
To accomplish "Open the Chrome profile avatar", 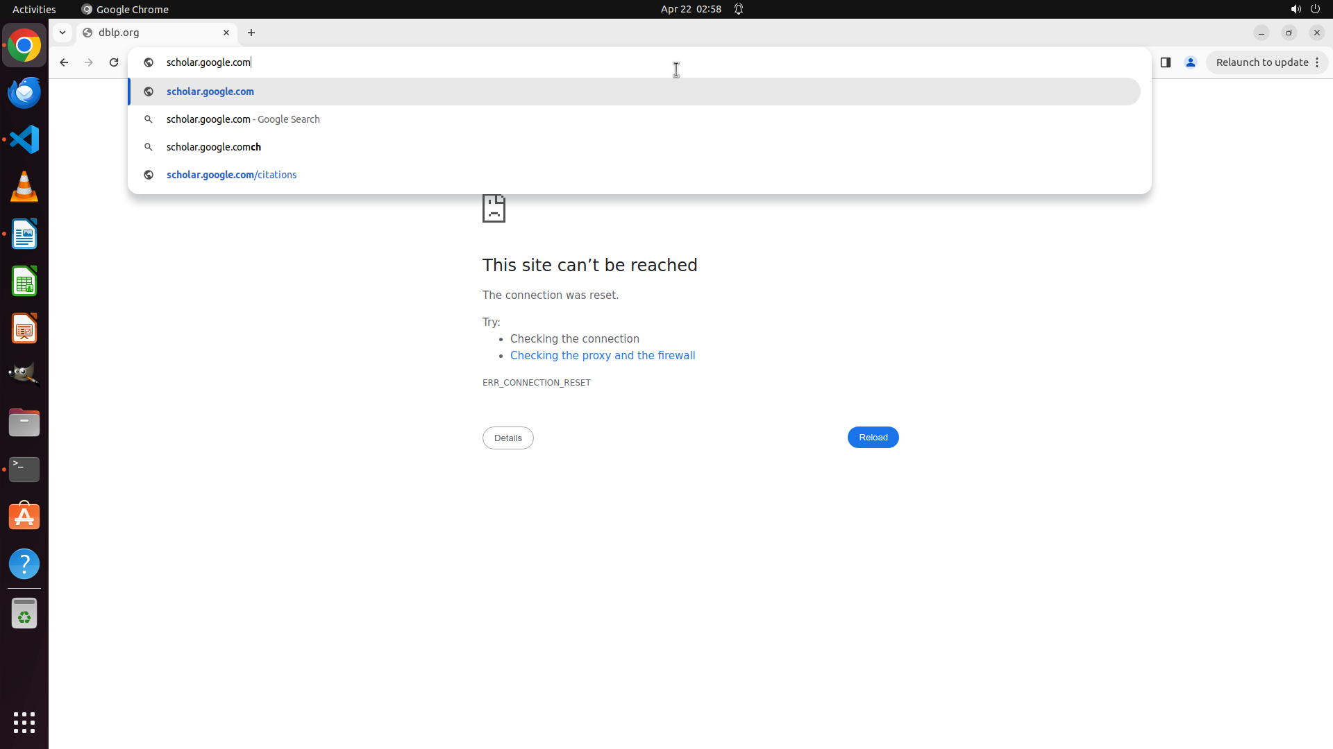I will click(1191, 62).
